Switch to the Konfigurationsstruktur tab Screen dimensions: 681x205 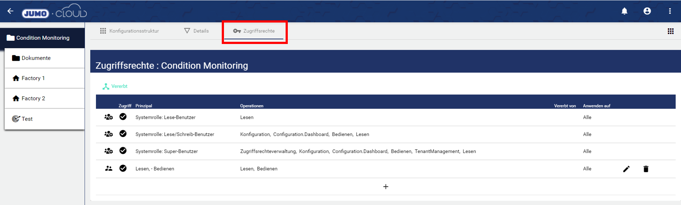point(129,31)
